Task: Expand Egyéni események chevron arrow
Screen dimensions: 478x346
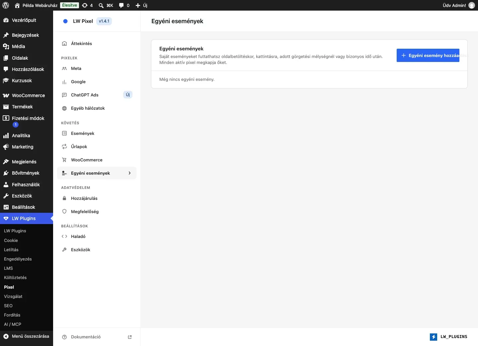Action: click(129, 173)
